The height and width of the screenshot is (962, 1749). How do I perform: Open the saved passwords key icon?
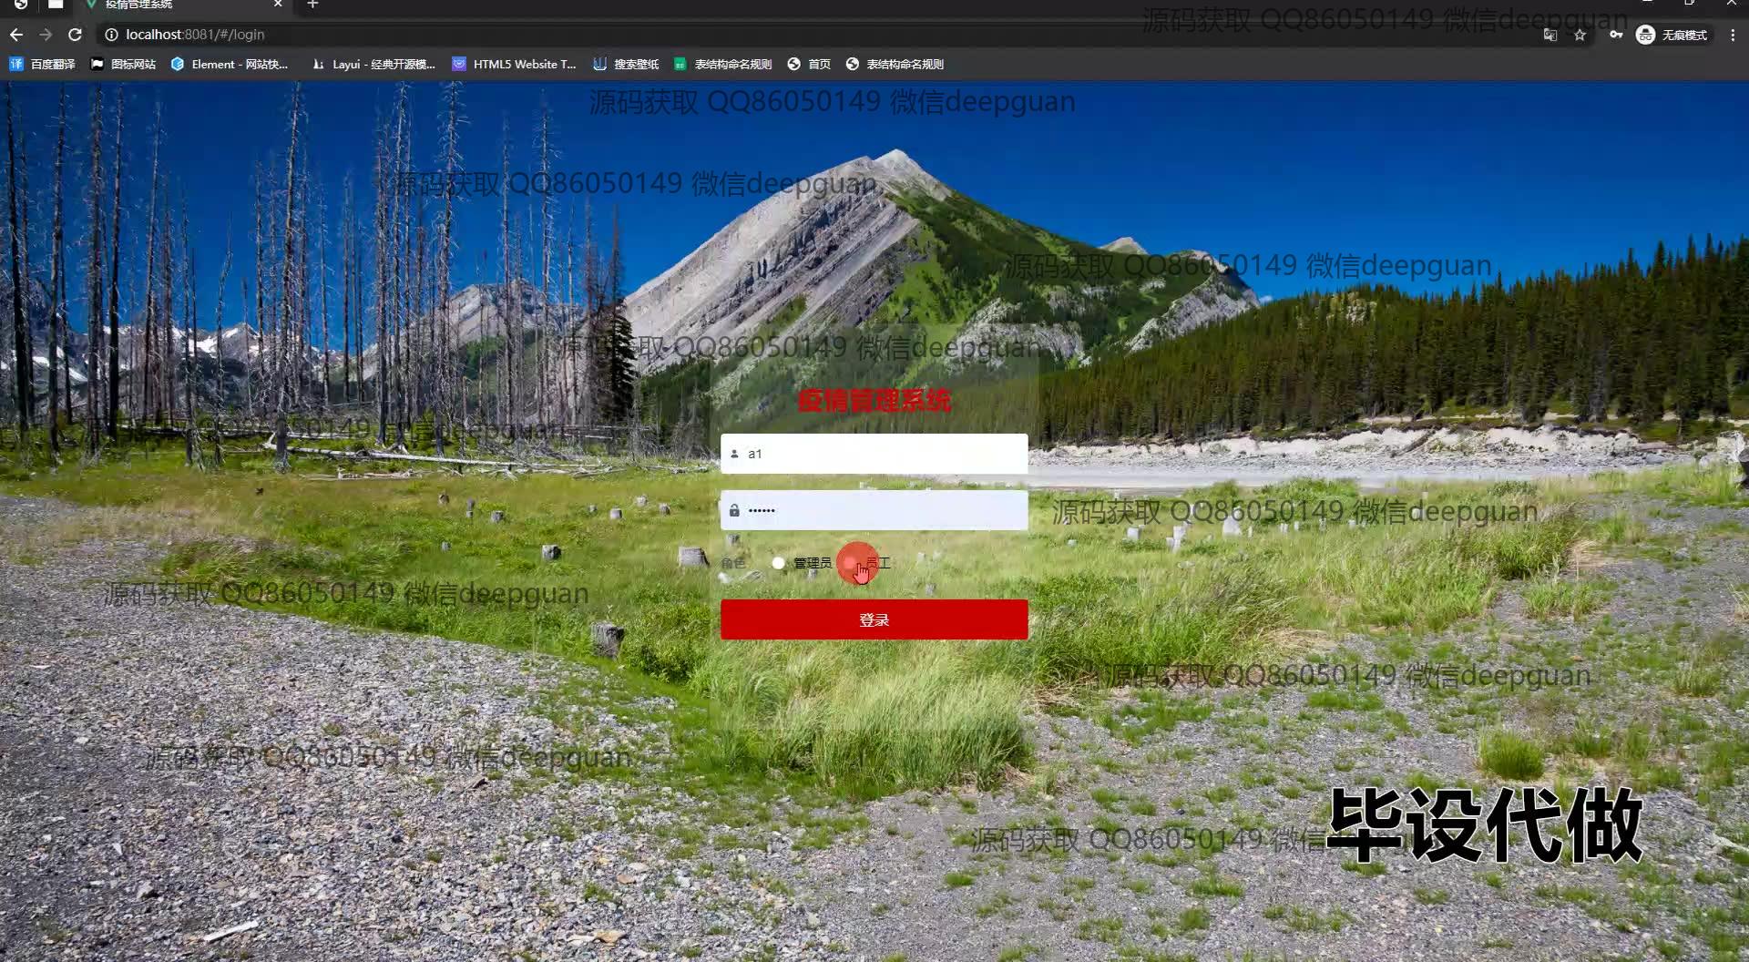click(x=1615, y=35)
